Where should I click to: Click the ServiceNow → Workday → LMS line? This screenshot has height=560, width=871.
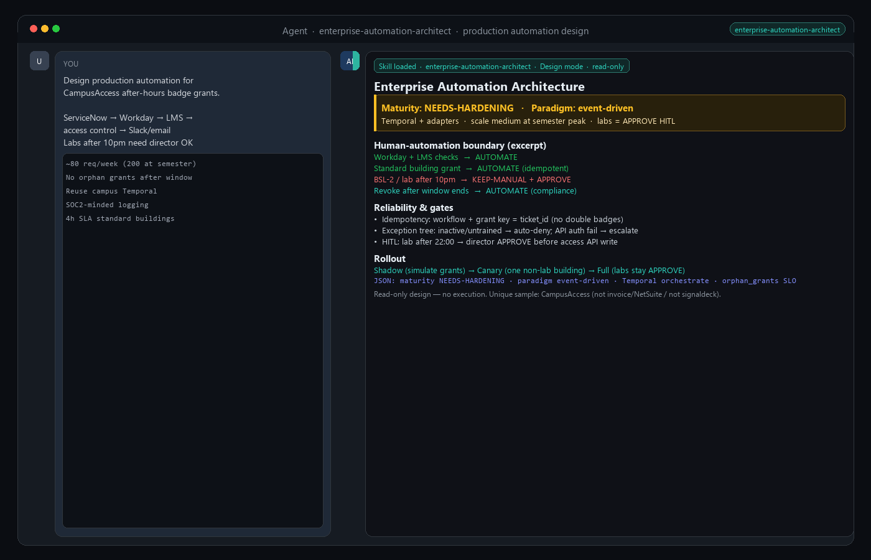pyautogui.click(x=128, y=118)
